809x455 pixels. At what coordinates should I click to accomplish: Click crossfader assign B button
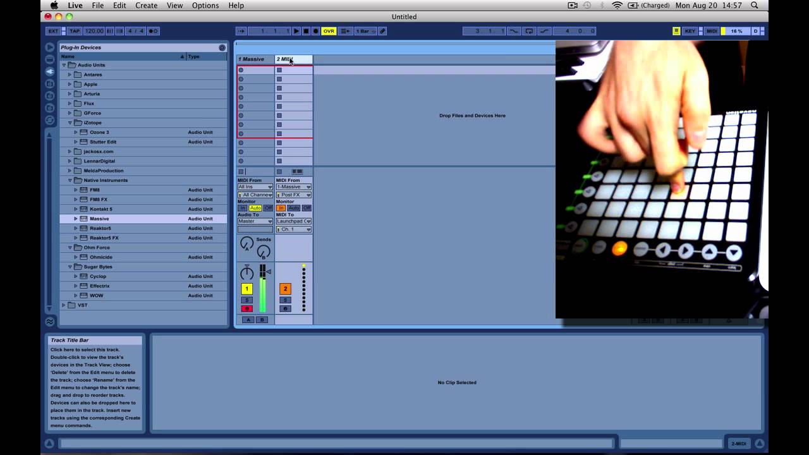coord(262,320)
